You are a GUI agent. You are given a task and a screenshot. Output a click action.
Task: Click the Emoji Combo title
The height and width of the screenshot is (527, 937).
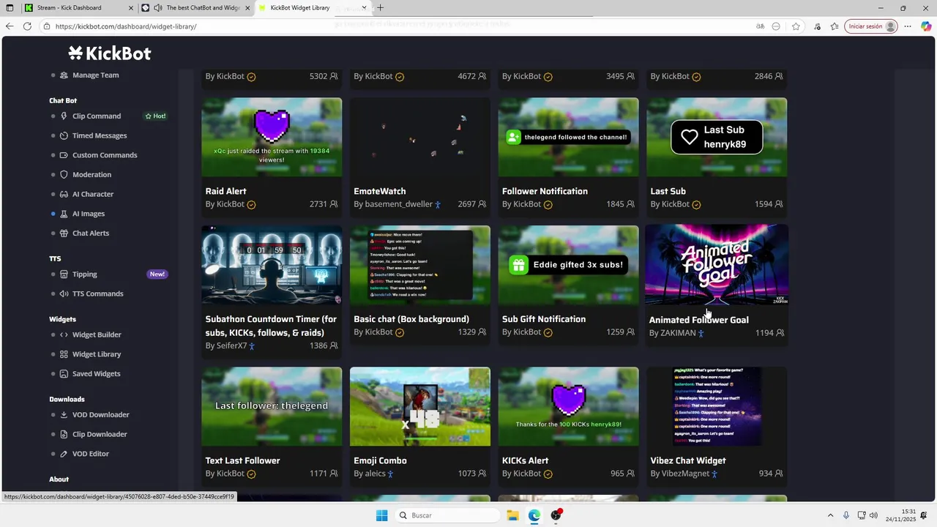(380, 460)
